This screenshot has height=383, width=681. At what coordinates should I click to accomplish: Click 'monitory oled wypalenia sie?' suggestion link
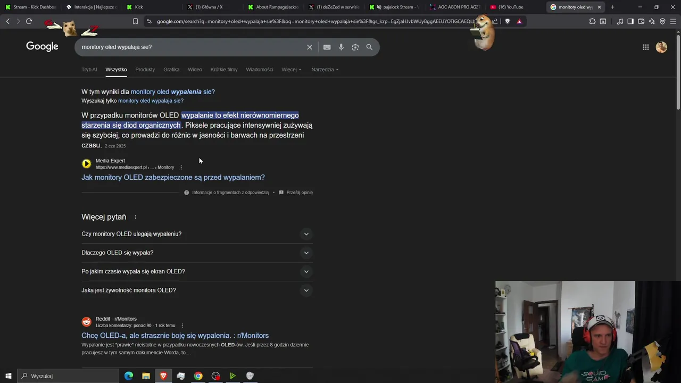coord(173,92)
